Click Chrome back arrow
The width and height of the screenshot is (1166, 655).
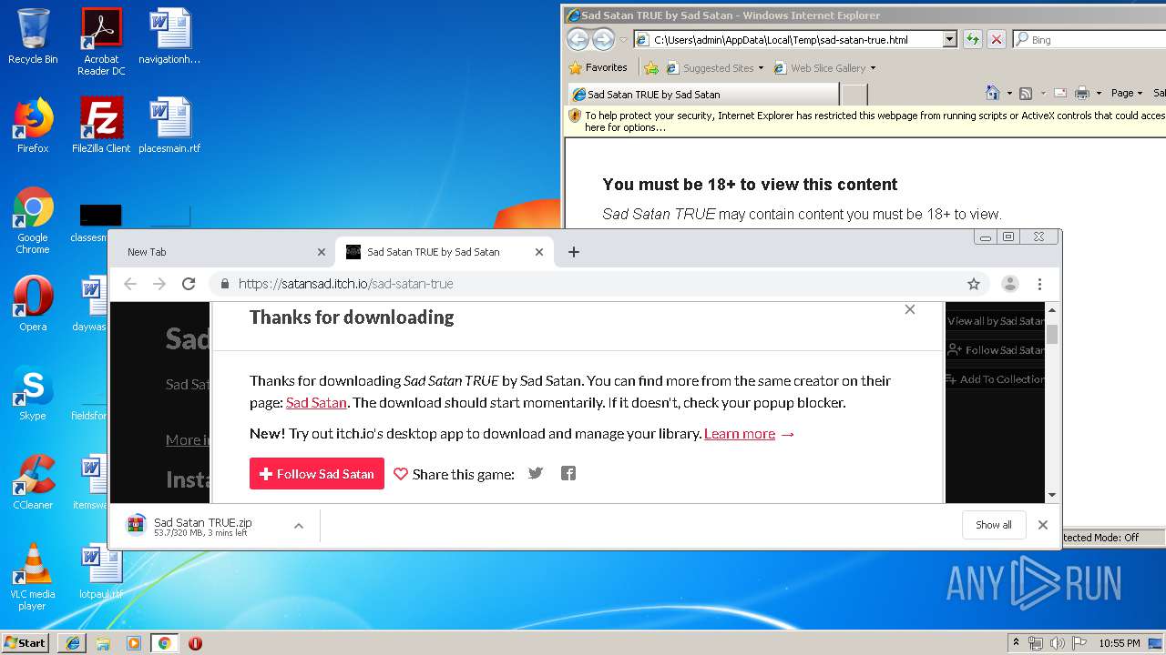point(130,284)
